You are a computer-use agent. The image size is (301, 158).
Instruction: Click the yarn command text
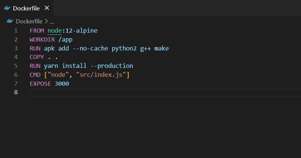coord(51,66)
